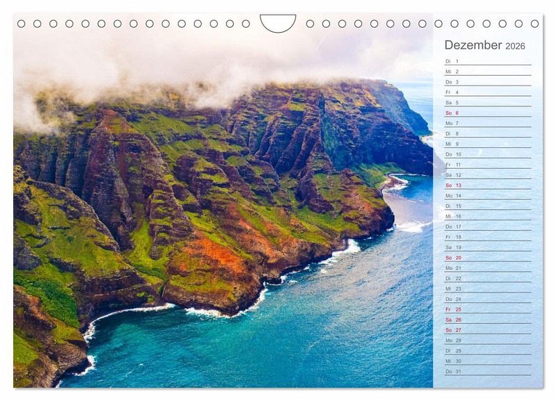The width and height of the screenshot is (556, 401).
Task: Select the 'Di 8' date row
Action: (488, 133)
